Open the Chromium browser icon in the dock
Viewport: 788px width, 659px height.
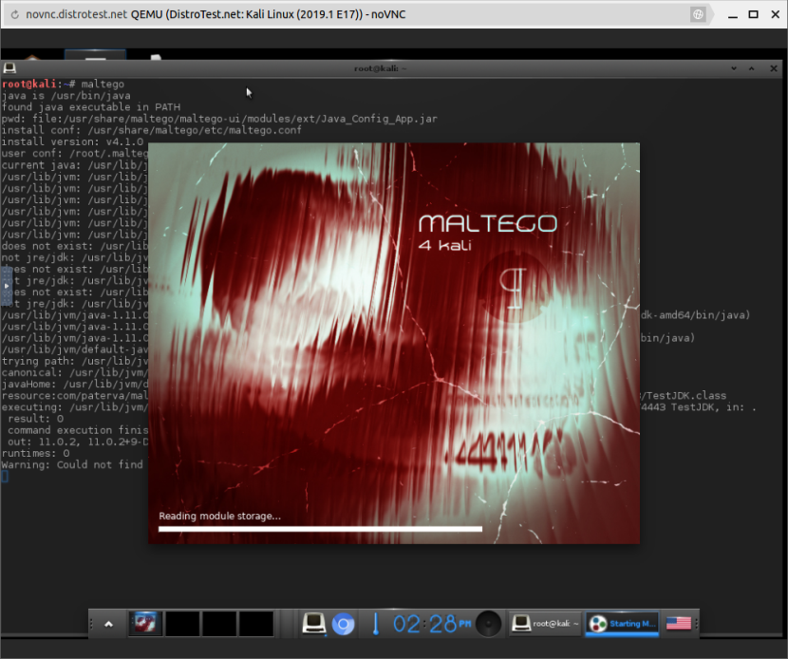[343, 624]
